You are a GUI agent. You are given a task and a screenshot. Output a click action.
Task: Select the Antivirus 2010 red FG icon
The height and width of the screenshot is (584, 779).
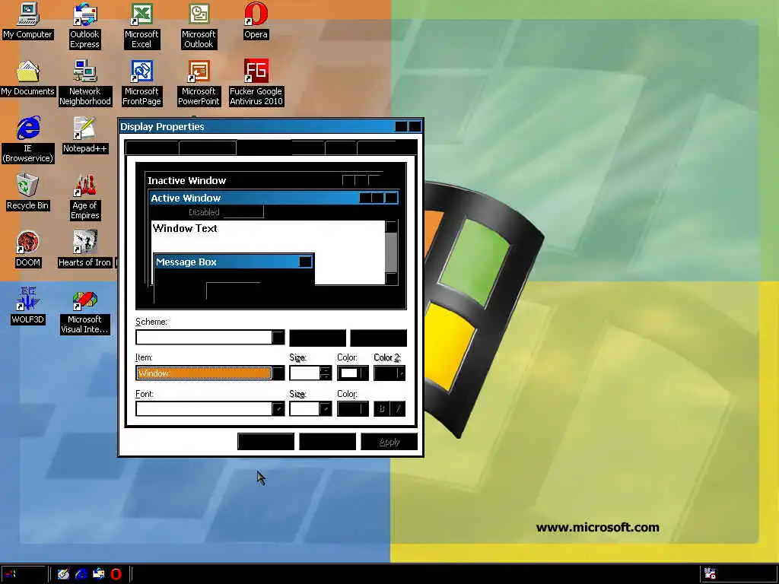point(256,83)
